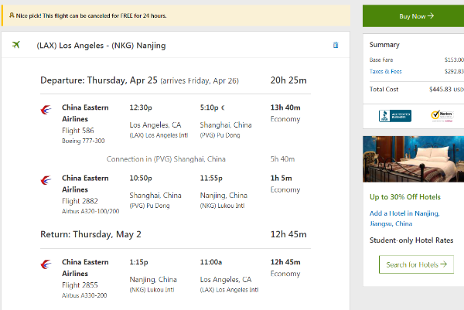This screenshot has height=310, width=464.
Task: Click the Return: Thursday, May 2 heading
Action: click(x=90, y=234)
